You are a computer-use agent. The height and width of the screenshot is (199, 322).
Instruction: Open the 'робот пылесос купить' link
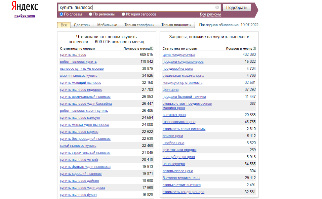78,61
